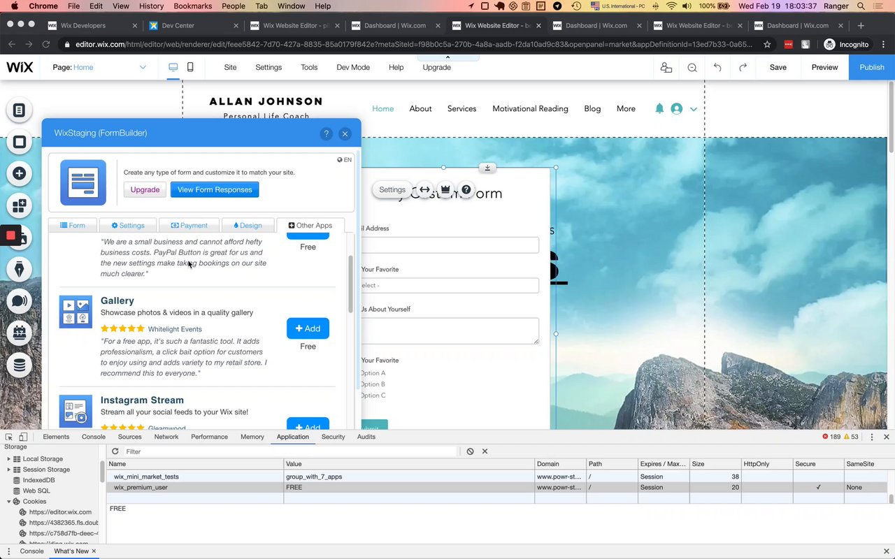Toggle the DevTools device toolbar

click(23, 437)
